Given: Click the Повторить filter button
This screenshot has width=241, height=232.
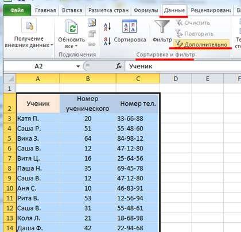Looking at the screenshot, I should [x=195, y=34].
